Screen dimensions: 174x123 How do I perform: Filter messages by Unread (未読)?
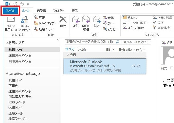click(x=82, y=49)
